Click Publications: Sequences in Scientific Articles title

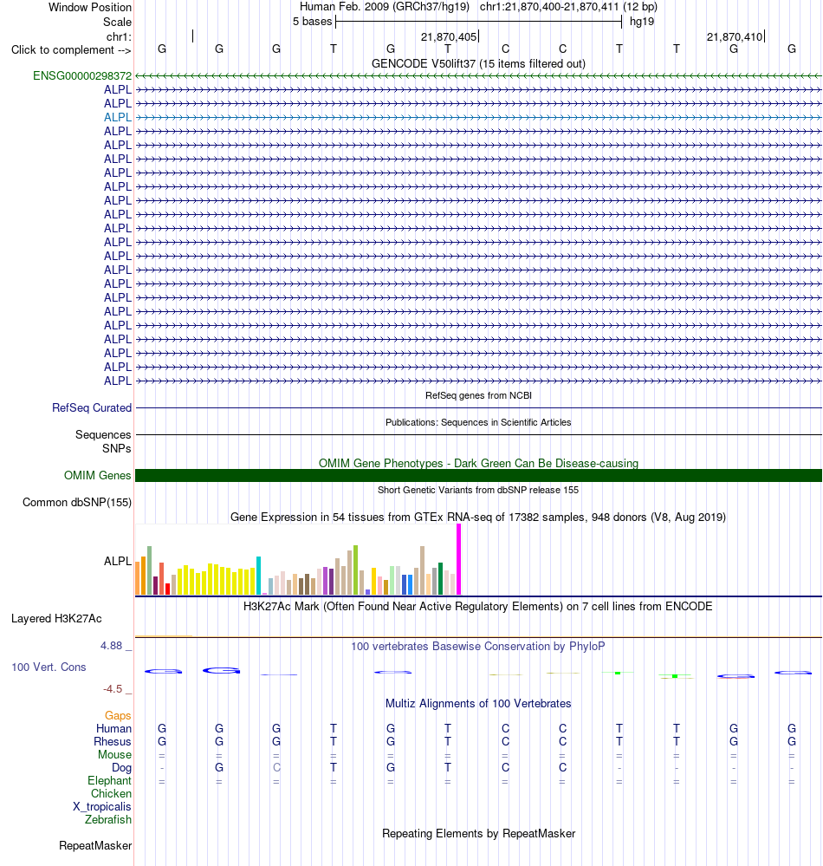point(478,422)
